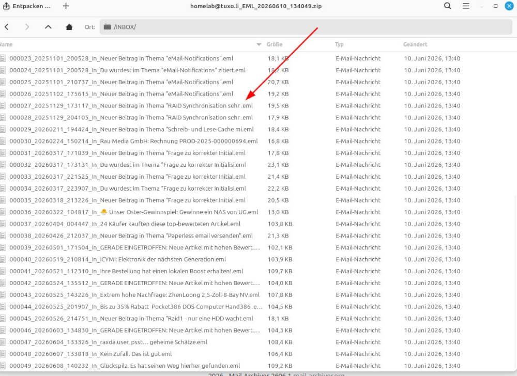Click the 13,0 KB size cell

278,212
